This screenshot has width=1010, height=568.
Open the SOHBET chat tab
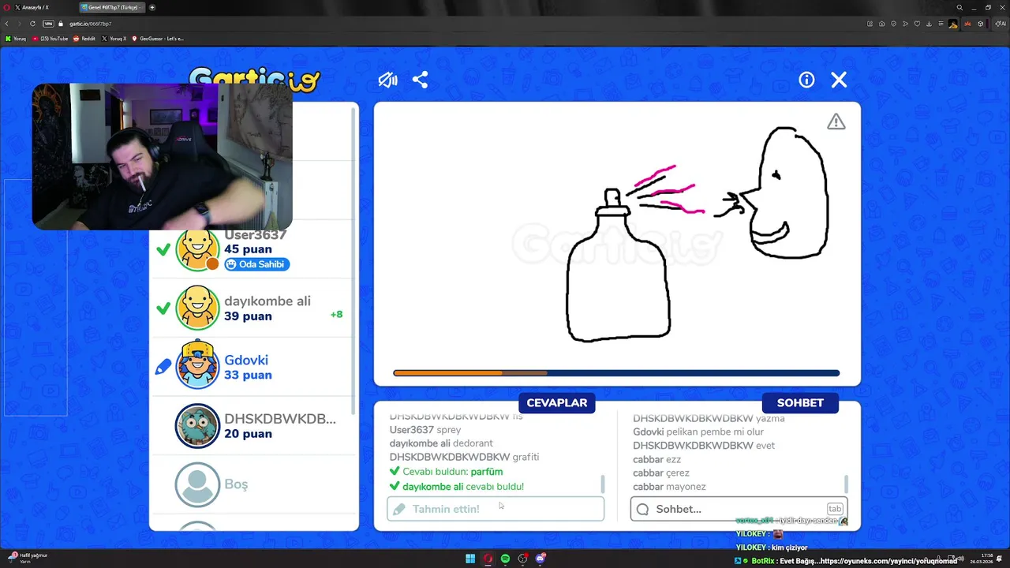tap(800, 402)
